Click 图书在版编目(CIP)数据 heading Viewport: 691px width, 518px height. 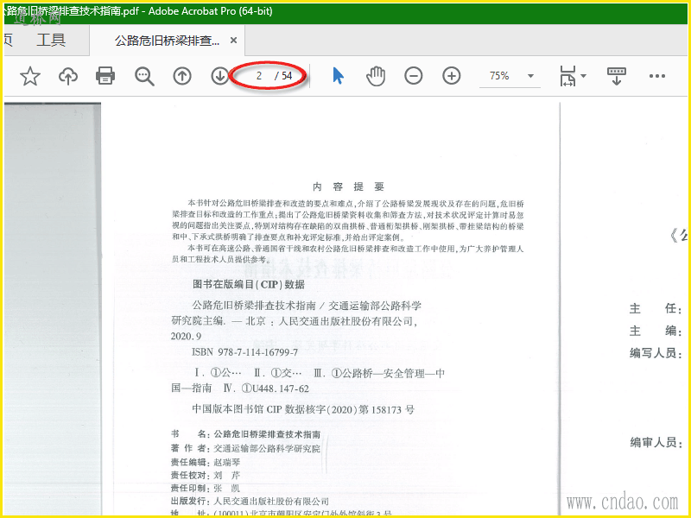tap(249, 285)
